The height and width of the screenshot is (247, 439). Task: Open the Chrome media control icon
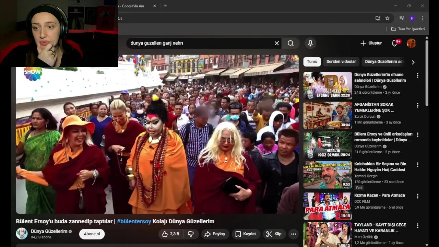402,18
